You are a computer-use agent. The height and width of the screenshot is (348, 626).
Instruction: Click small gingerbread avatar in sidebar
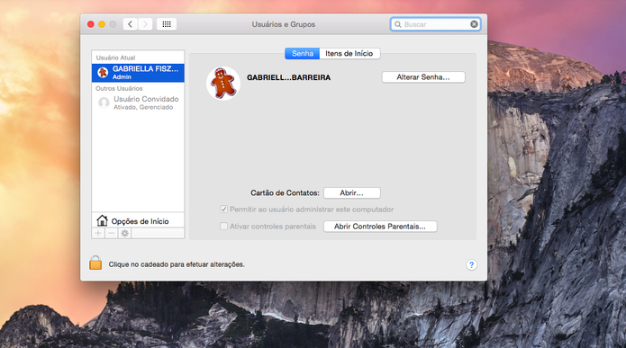pyautogui.click(x=103, y=73)
